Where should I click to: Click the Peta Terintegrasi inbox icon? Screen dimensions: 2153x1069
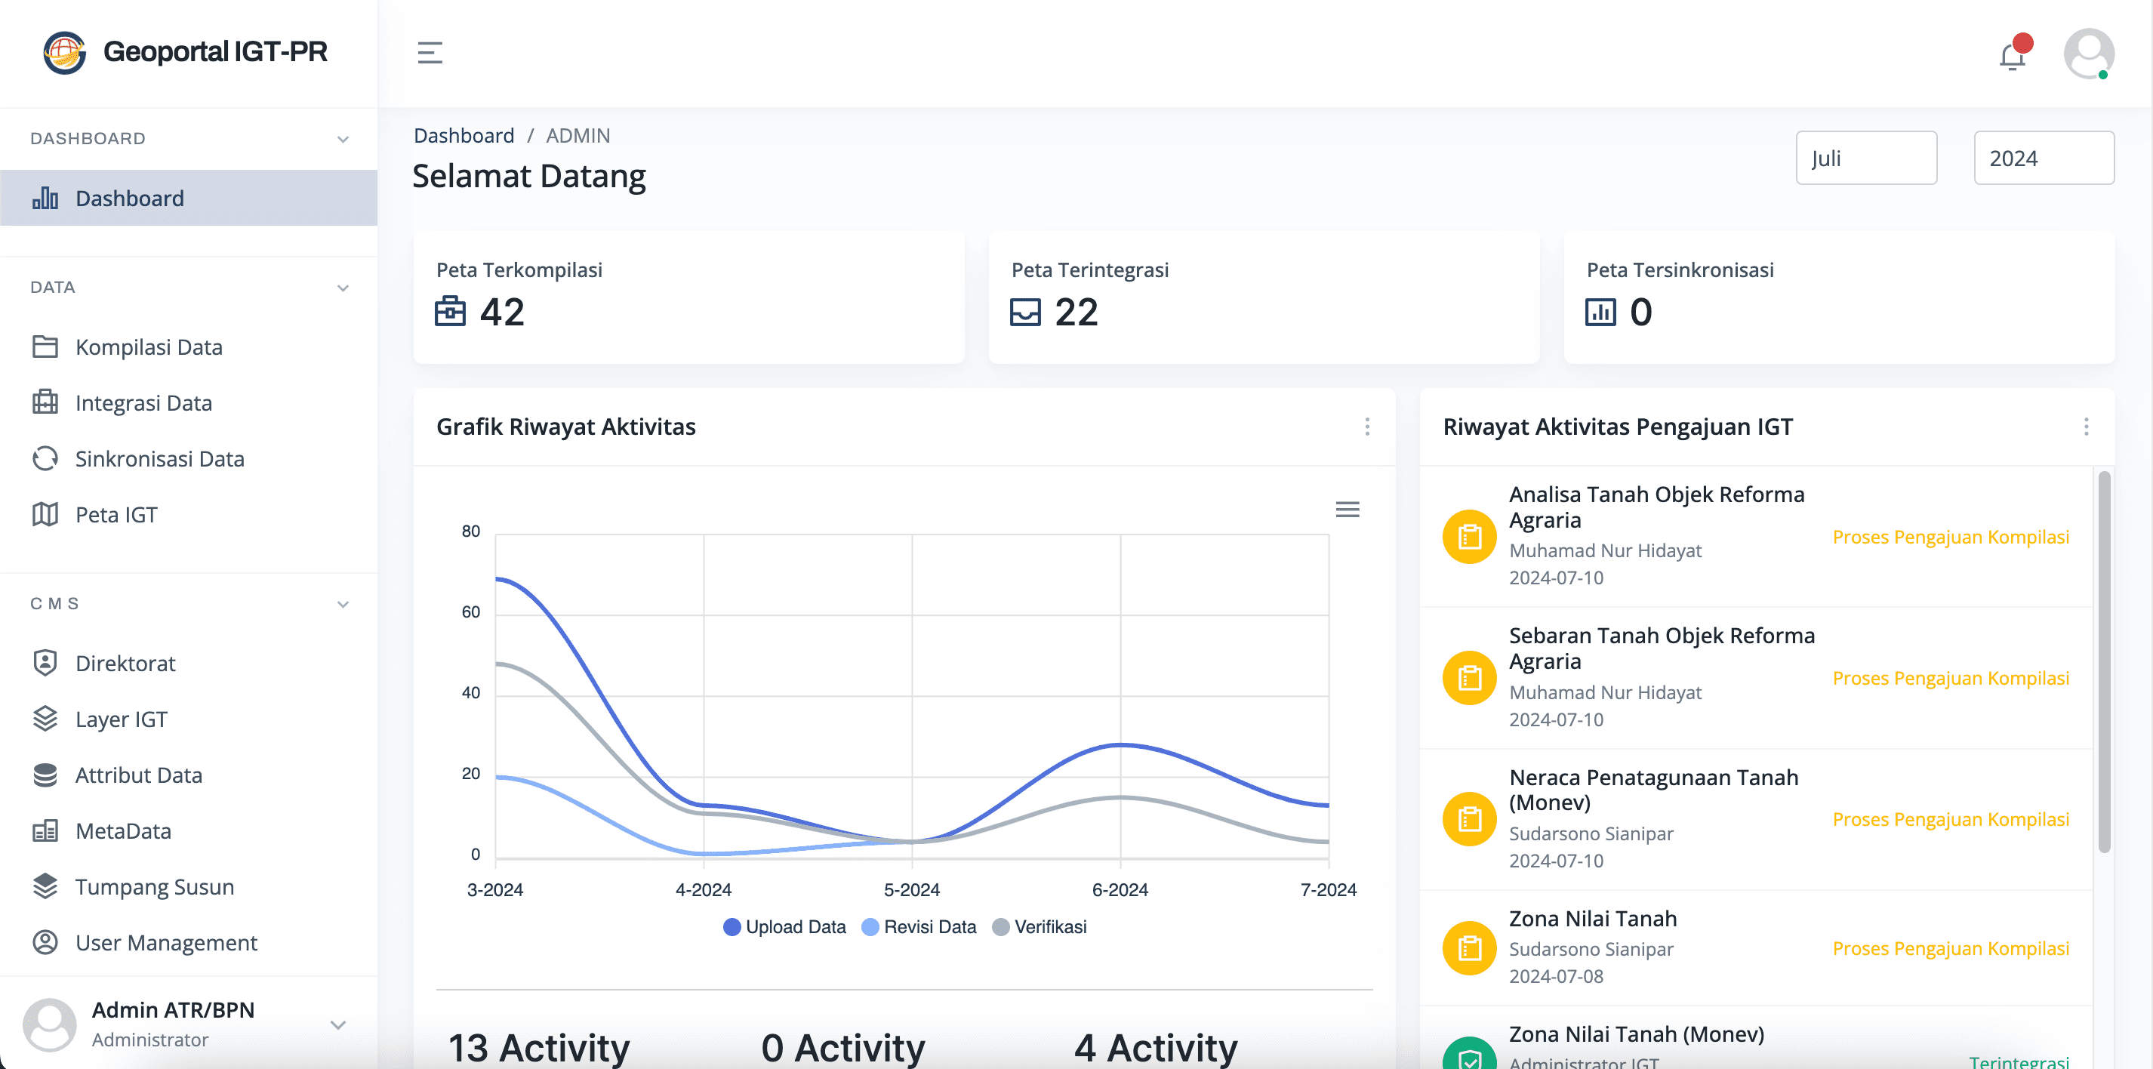(x=1025, y=313)
